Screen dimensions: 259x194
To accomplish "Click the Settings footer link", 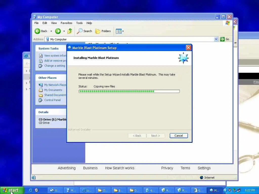I will coord(204,168).
